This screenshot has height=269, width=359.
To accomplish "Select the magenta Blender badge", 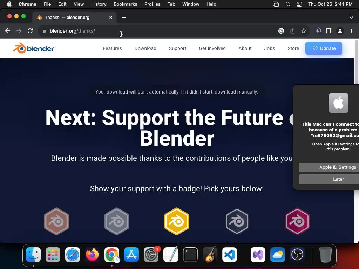I will pyautogui.click(x=297, y=221).
